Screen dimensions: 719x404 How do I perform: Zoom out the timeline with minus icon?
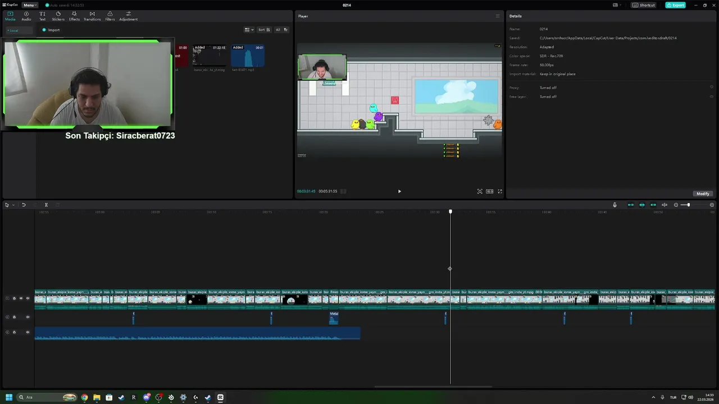click(676, 205)
